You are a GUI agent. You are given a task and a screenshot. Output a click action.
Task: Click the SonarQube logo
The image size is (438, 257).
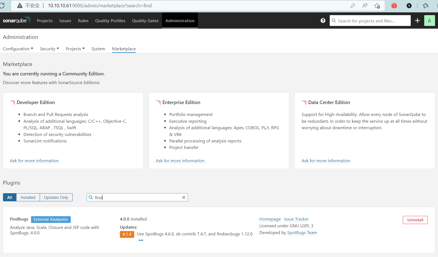click(17, 20)
